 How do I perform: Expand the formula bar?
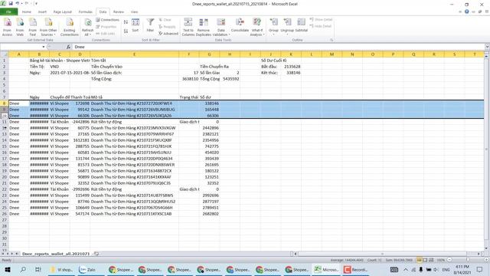tap(487, 47)
